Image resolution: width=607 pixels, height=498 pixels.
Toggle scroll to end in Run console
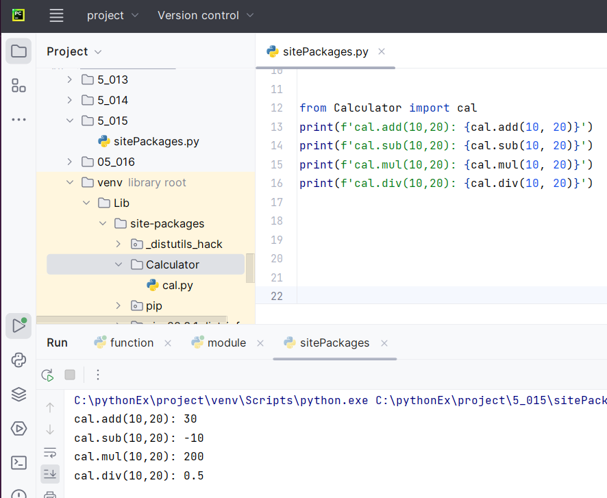click(x=50, y=474)
